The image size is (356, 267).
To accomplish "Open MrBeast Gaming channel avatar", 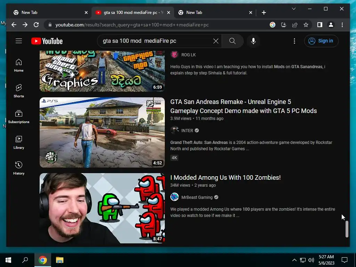I will point(175,197).
